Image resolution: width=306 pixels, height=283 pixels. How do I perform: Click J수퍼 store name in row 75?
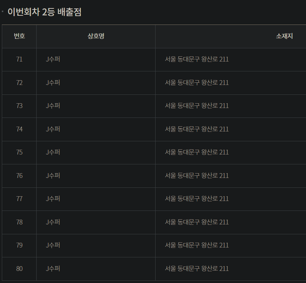pos(53,152)
